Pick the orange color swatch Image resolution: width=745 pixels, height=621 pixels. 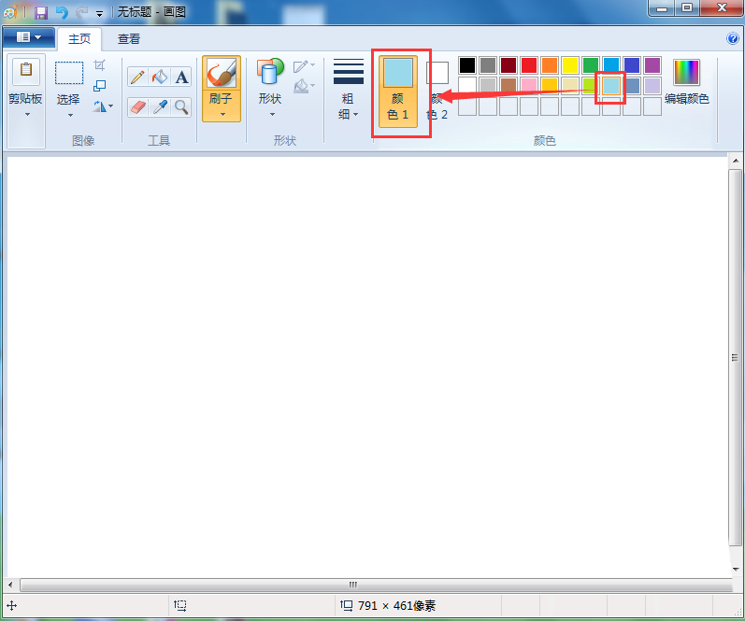click(x=550, y=65)
